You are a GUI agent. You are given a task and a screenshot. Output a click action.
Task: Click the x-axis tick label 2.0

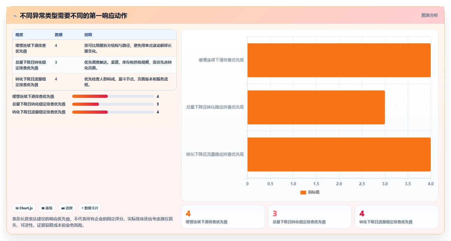339,184
